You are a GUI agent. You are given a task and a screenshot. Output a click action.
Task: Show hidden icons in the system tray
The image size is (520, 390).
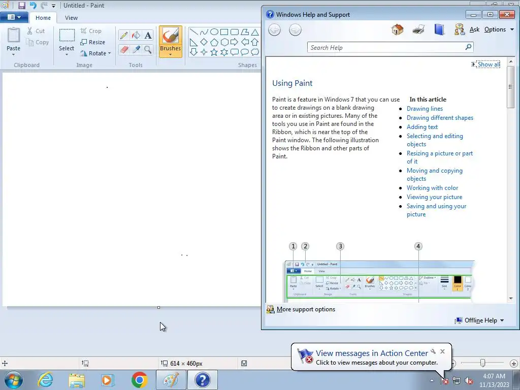[x=432, y=380]
